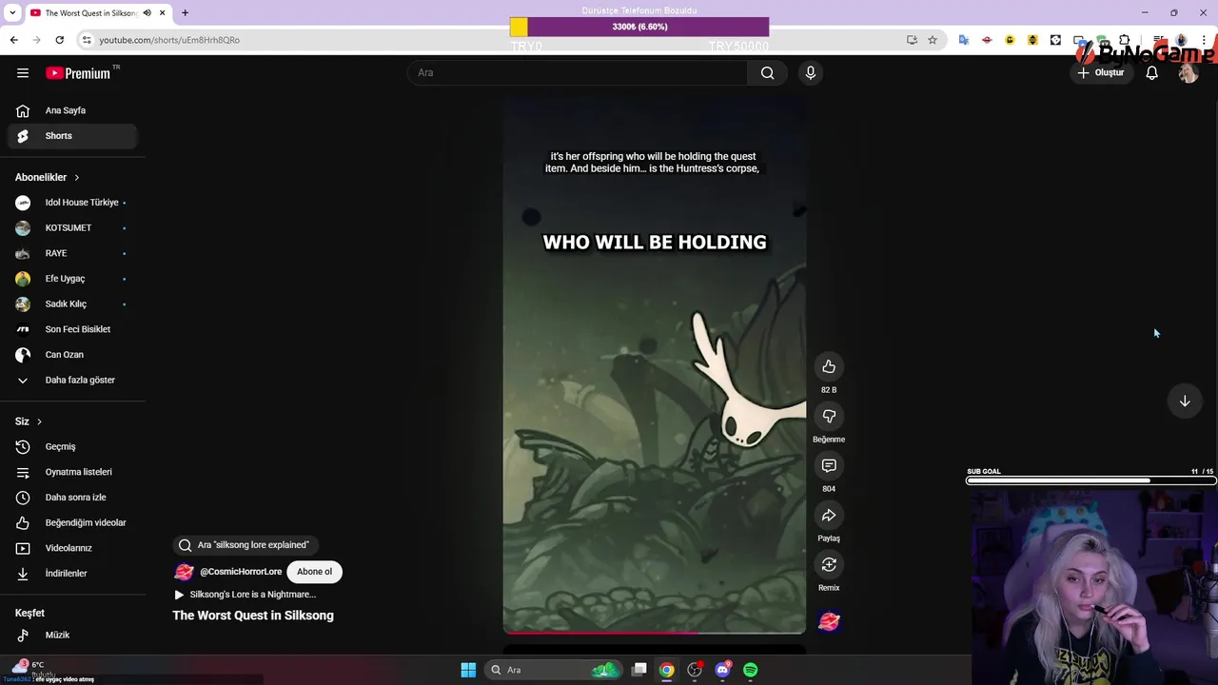Screen dimensions: 1218x685
Task: Open Efe Uygaç channel
Action: pos(72,278)
